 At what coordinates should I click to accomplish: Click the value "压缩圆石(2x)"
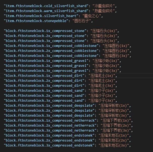pyautogui.click(x=116, y=51)
